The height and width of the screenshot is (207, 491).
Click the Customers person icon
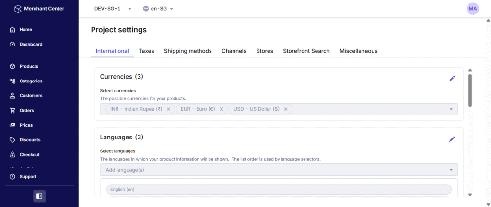[12, 96]
